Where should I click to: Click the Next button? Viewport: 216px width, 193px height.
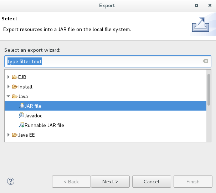(x=110, y=182)
